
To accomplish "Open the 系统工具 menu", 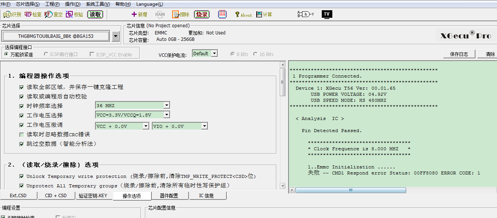I will (98, 4).
